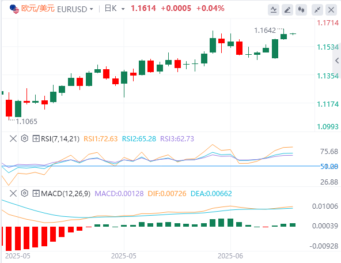Click the 0.00039 MACD axis label
The width and height of the screenshot is (341, 263).
click(325, 226)
